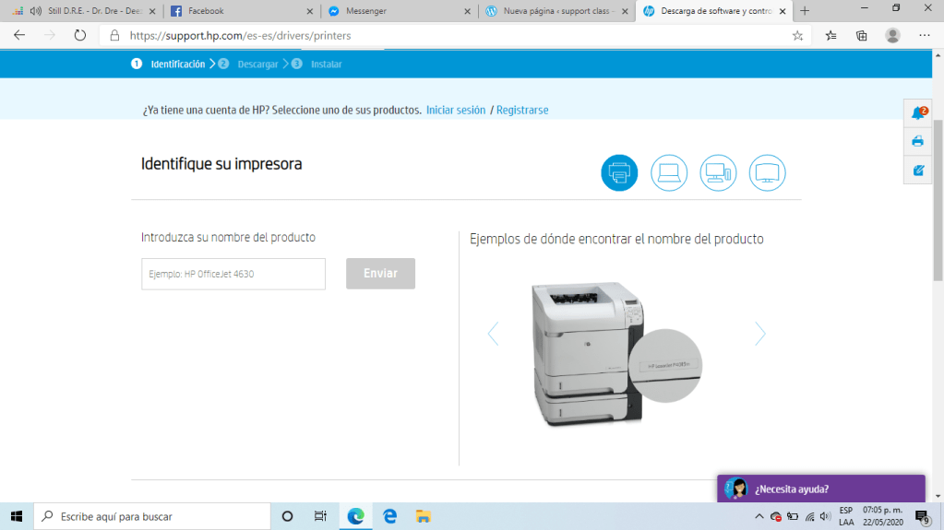This screenshot has height=530, width=944.
Task: Click the print icon in side panel
Action: click(x=917, y=141)
